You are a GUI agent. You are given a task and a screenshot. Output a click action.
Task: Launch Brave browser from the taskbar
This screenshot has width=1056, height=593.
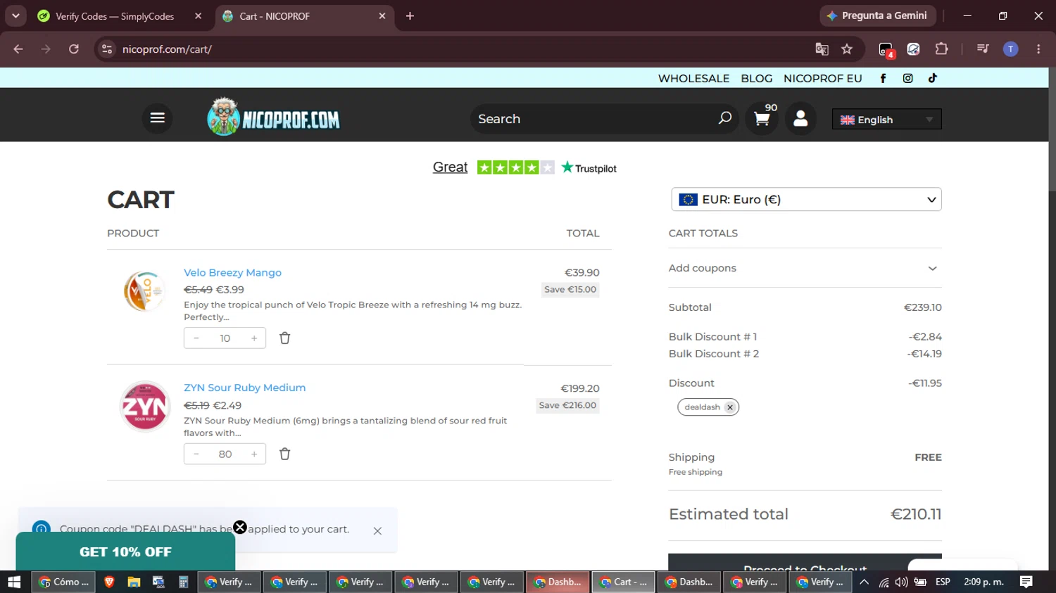(109, 582)
